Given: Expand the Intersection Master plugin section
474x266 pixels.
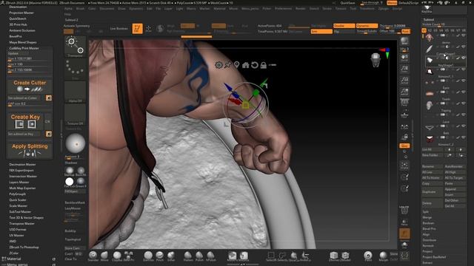Looking at the screenshot, I should pos(23,176).
